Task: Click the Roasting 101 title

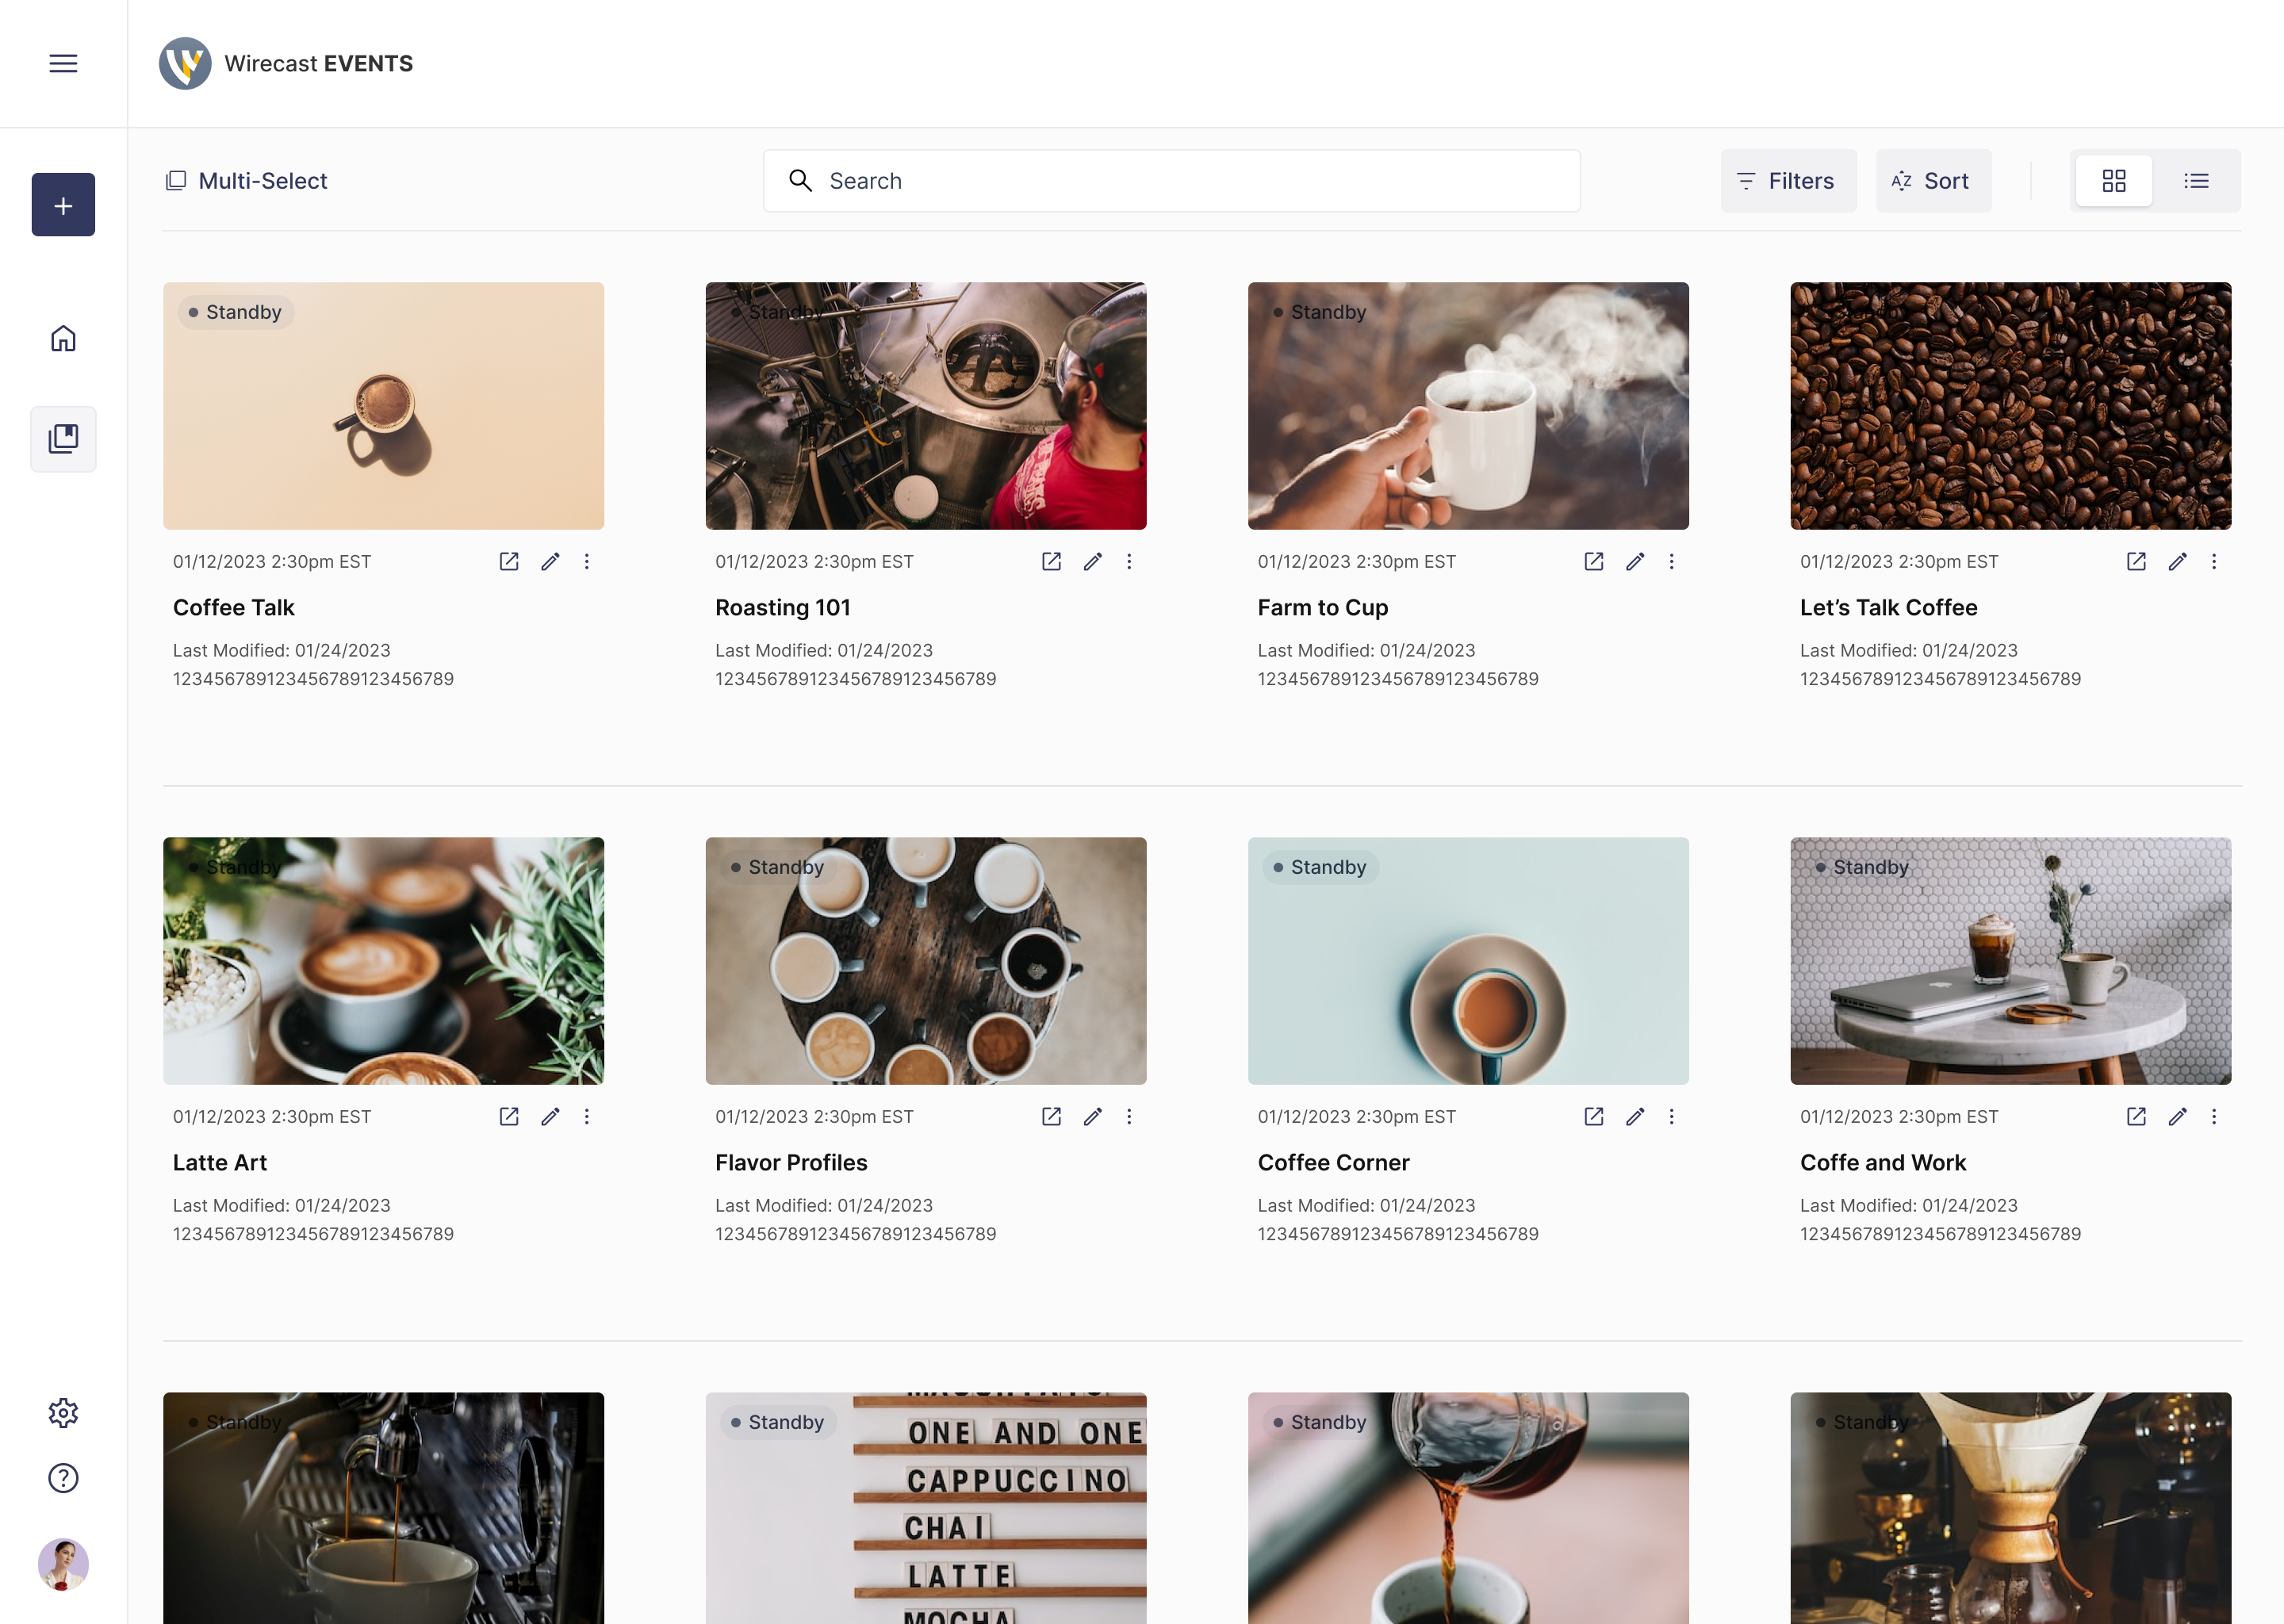Action: pyautogui.click(x=783, y=607)
